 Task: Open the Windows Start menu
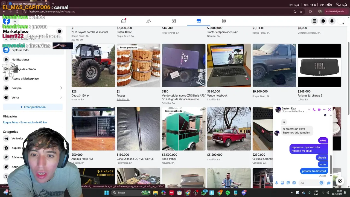(x=106, y=193)
